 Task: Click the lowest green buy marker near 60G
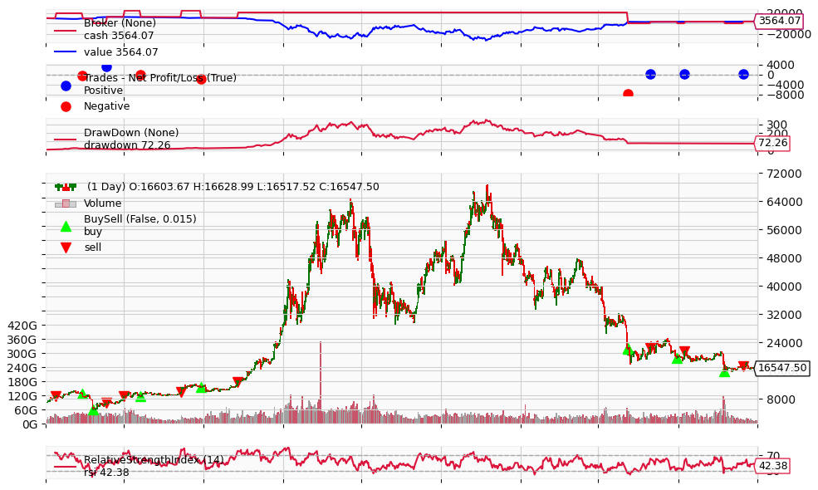(93, 411)
